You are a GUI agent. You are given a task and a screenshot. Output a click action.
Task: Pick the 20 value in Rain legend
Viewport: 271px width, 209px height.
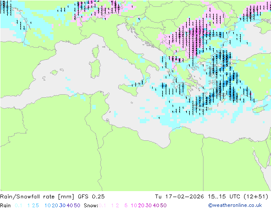(55, 206)
